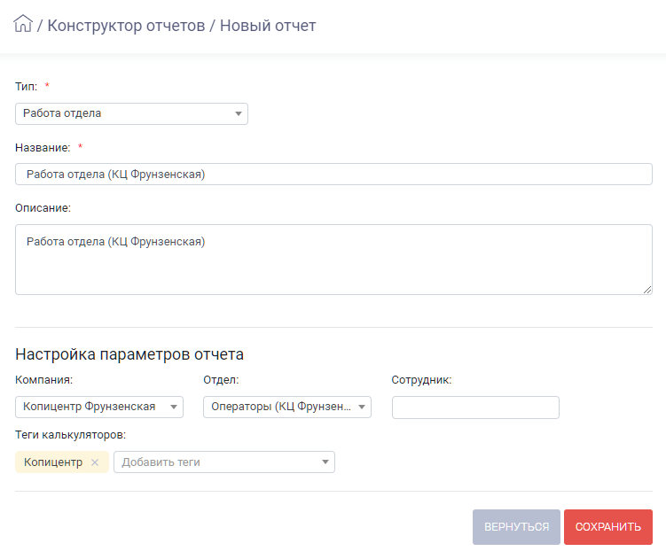This screenshot has width=666, height=559.
Task: Grab the textarea resize handle corner
Action: click(647, 290)
